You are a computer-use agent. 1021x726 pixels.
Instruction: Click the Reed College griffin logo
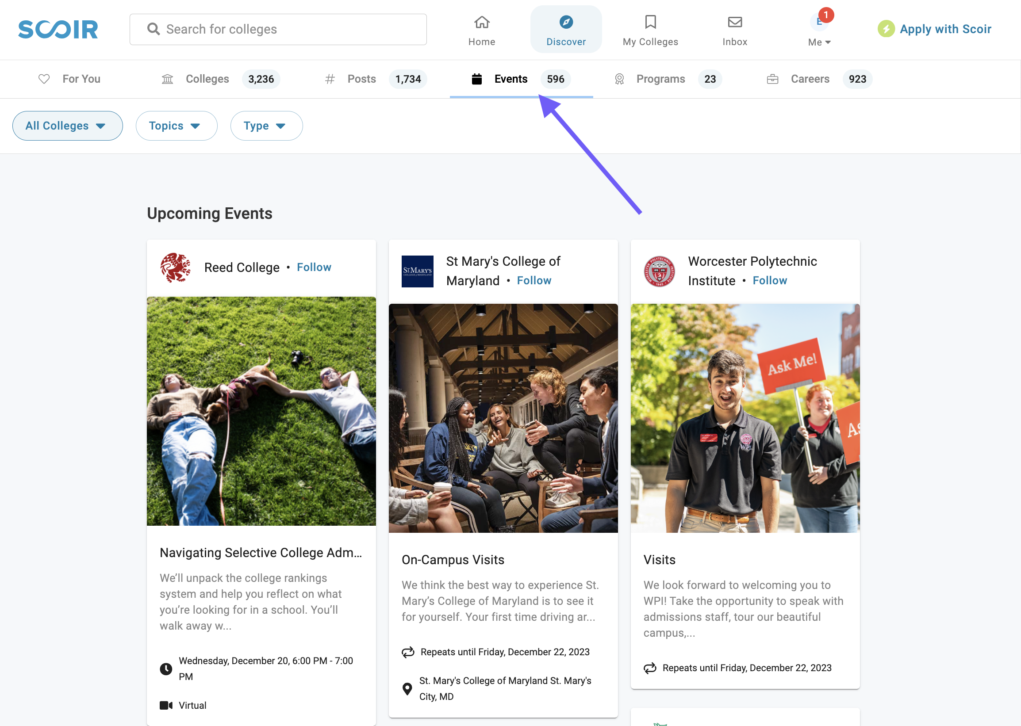click(175, 267)
